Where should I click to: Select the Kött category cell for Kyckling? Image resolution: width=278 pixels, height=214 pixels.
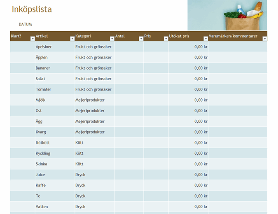(94, 154)
